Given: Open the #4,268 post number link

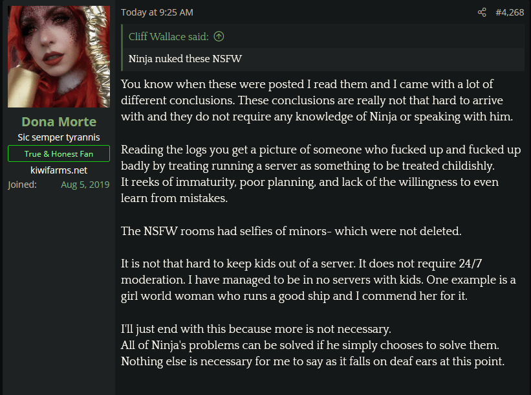Looking at the screenshot, I should pyautogui.click(x=510, y=12).
